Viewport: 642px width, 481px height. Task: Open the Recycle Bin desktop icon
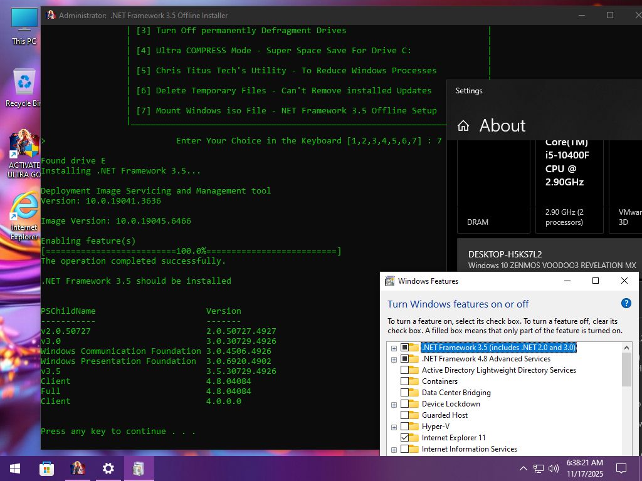pos(24,88)
